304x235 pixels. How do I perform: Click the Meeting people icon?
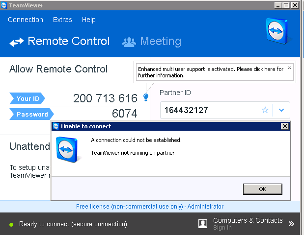129,42
